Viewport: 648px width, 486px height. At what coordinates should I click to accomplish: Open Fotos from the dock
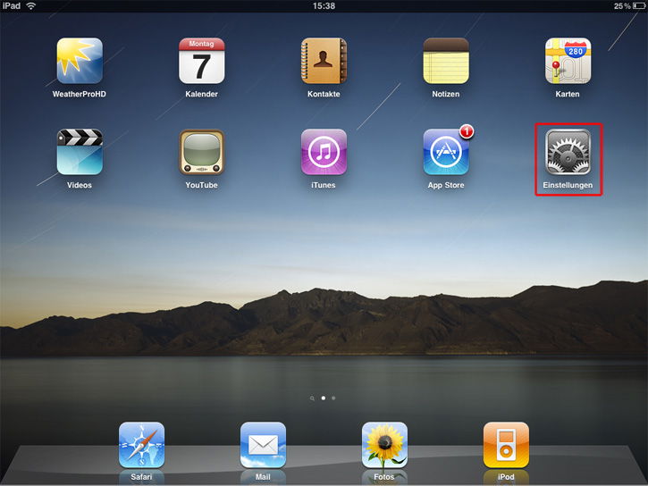pyautogui.click(x=384, y=445)
